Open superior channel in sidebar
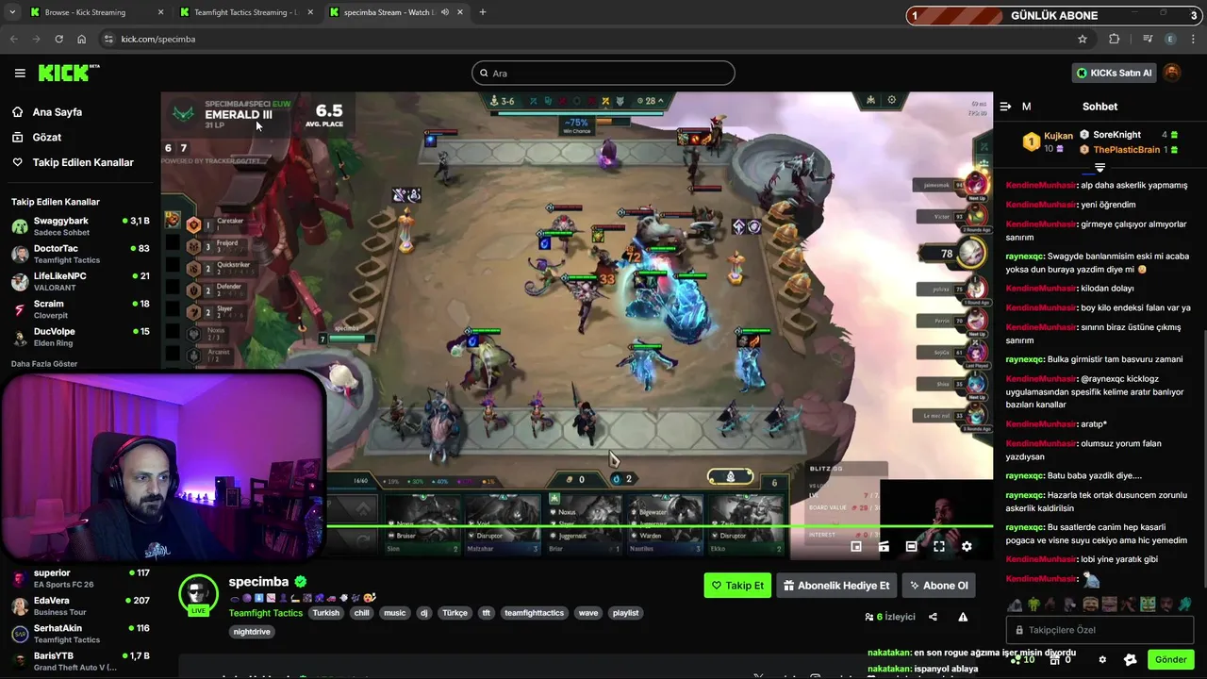Viewport: 1207px width, 679px height. 80,578
